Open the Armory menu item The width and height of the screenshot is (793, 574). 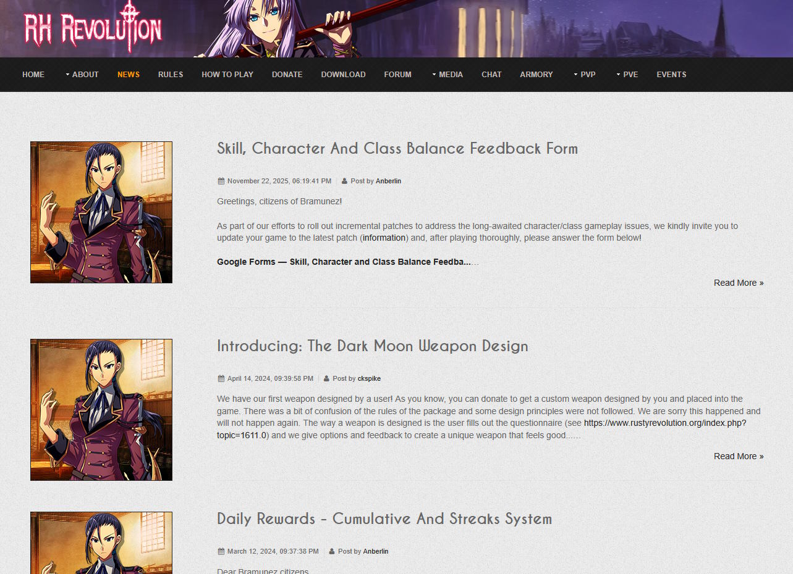point(536,75)
